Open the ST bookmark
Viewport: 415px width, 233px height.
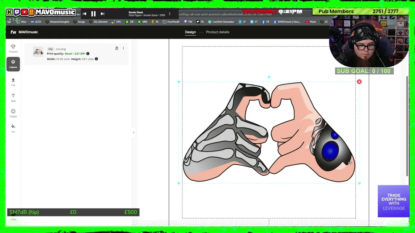[x=254, y=22]
